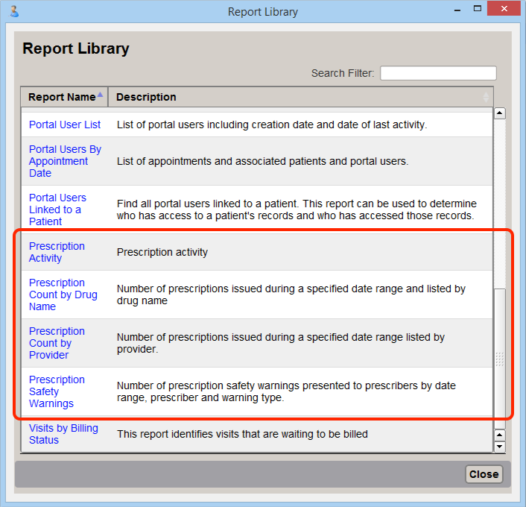526x507 pixels.
Task: Click the 'Search Filter:' label
Action: pyautogui.click(x=343, y=73)
